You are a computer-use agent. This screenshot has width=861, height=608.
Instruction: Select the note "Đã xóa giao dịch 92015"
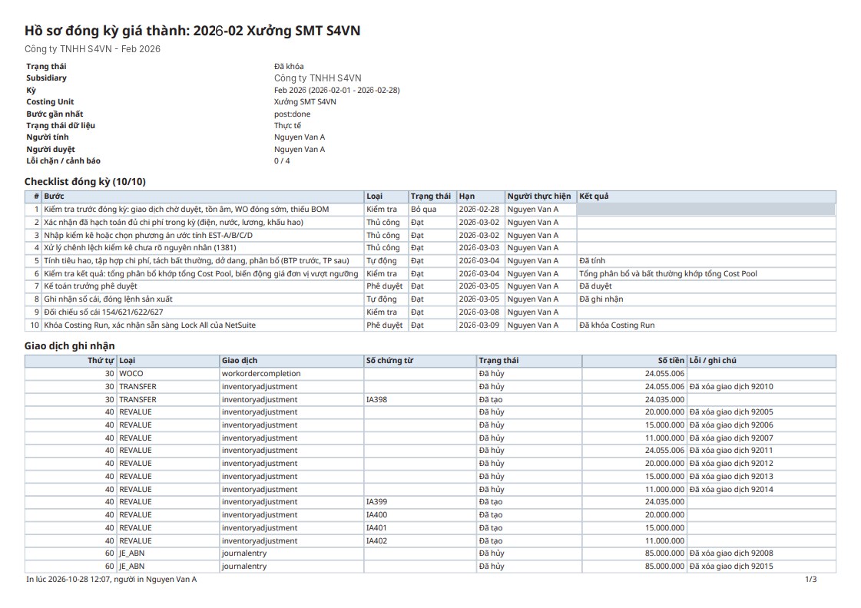731,567
